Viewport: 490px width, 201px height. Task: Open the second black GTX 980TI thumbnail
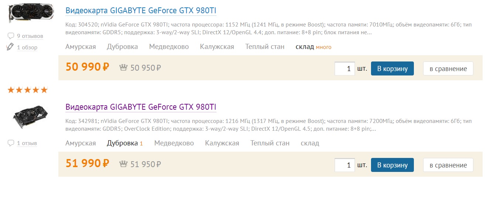(x=30, y=115)
